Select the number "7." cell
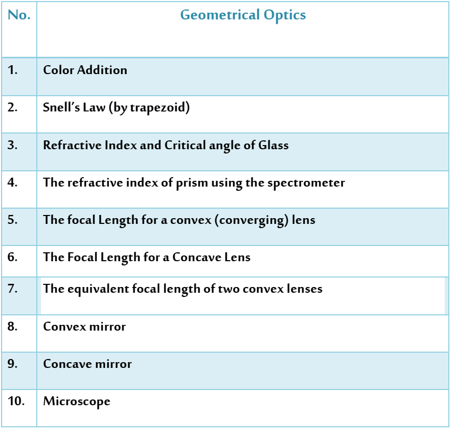This screenshot has width=452, height=431. coord(13,289)
